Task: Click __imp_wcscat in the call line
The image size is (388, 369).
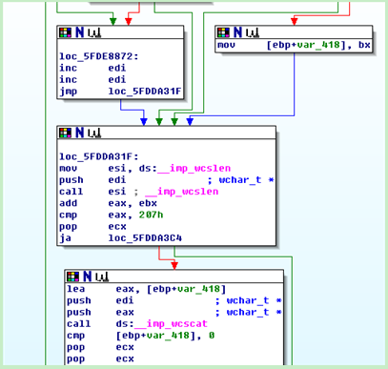Action: click(171, 324)
